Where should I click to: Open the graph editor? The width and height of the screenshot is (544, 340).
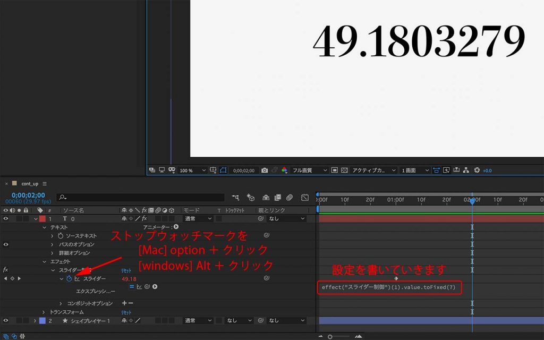pyautogui.click(x=304, y=198)
